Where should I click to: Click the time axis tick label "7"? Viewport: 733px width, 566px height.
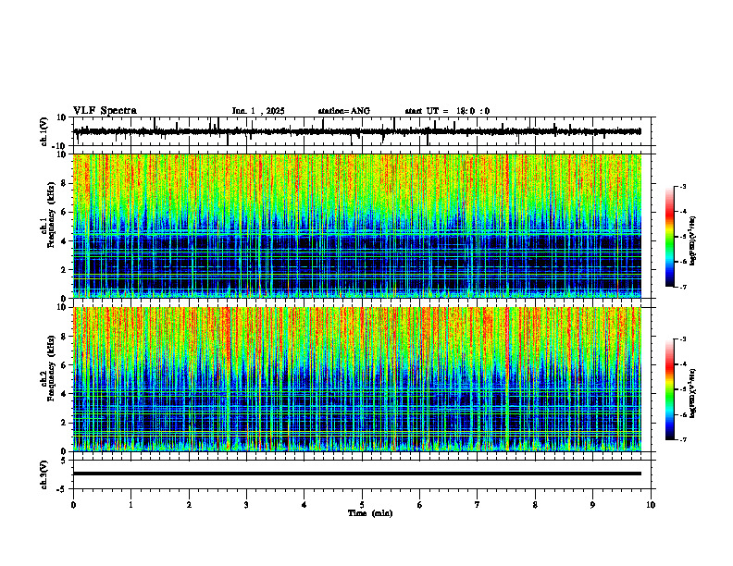pyautogui.click(x=478, y=505)
